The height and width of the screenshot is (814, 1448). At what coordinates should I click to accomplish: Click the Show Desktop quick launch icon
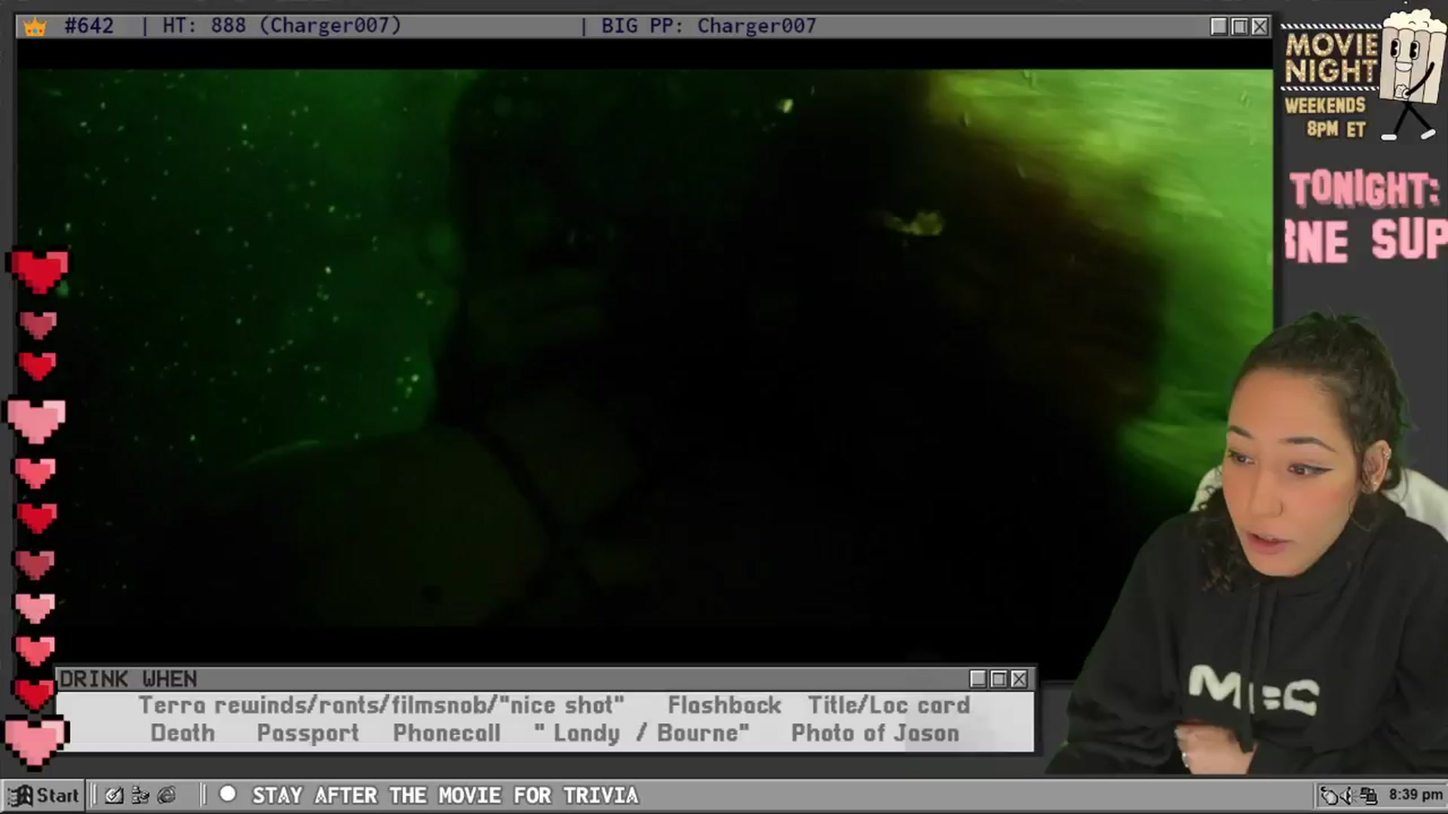tap(114, 795)
